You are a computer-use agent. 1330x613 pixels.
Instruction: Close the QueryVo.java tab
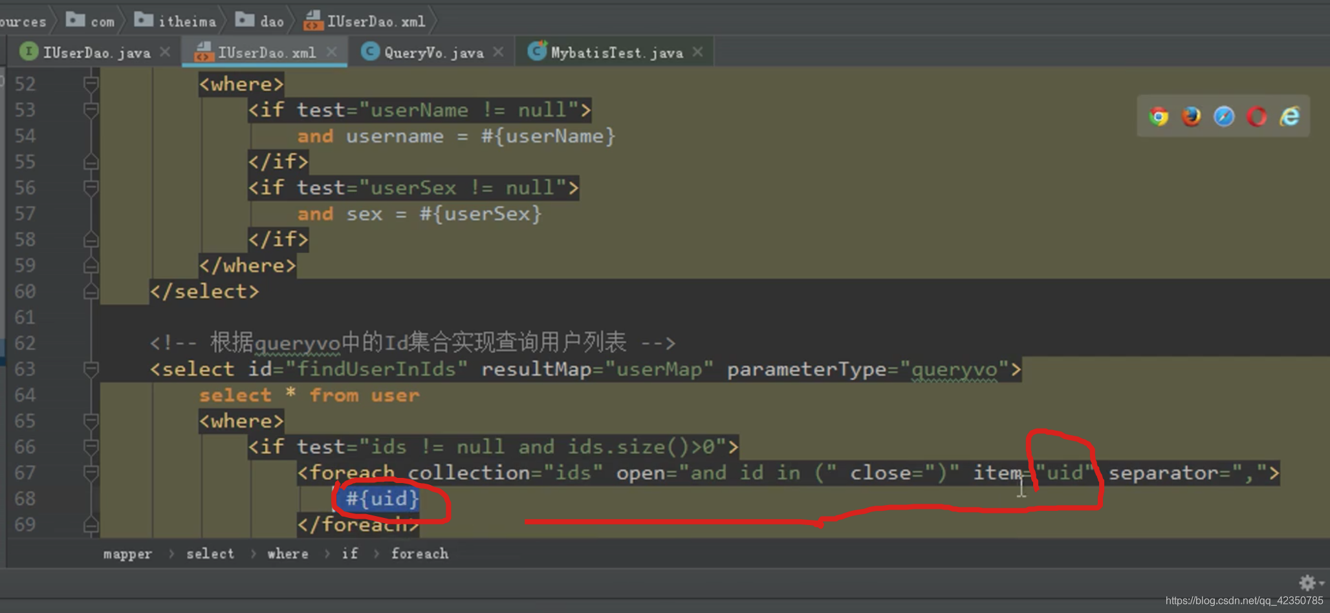pos(498,52)
